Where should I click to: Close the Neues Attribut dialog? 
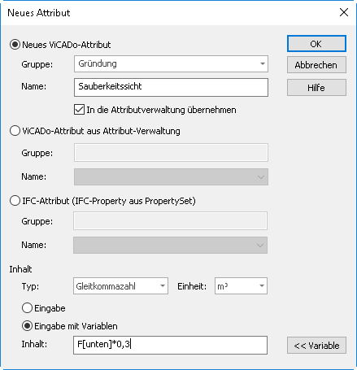pyautogui.click(x=344, y=12)
